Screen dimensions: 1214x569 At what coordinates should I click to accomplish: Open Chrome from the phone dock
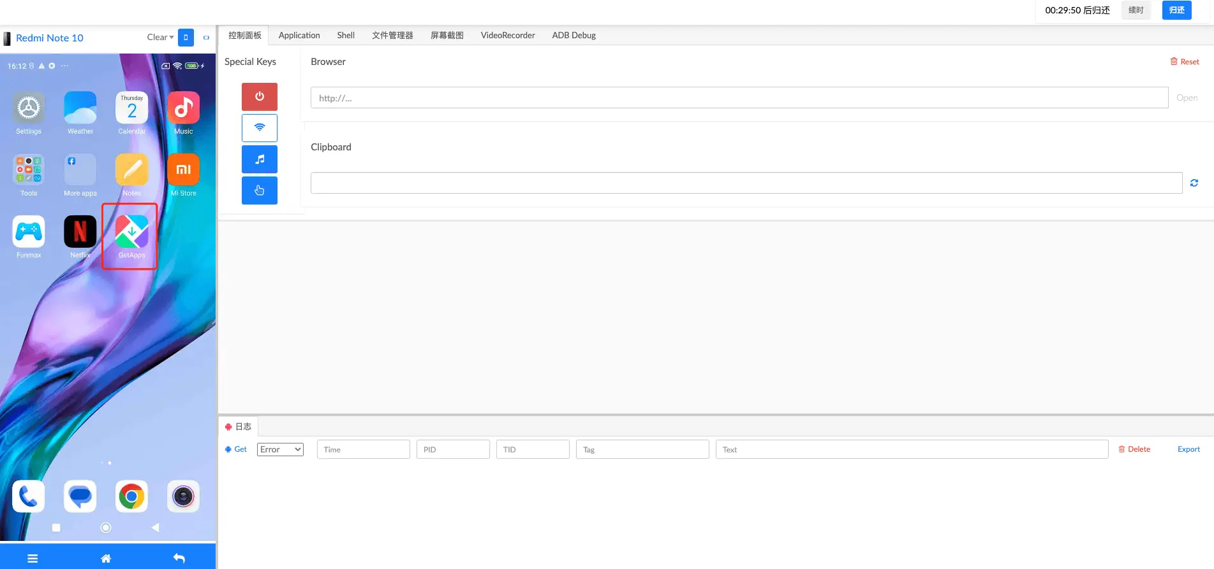(x=131, y=496)
